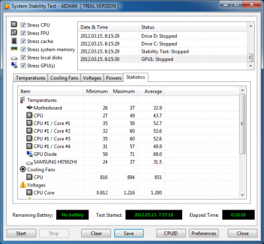Click the fan icon next to Cooling Fans
Screen dimensions: 264x244
(x=23, y=169)
